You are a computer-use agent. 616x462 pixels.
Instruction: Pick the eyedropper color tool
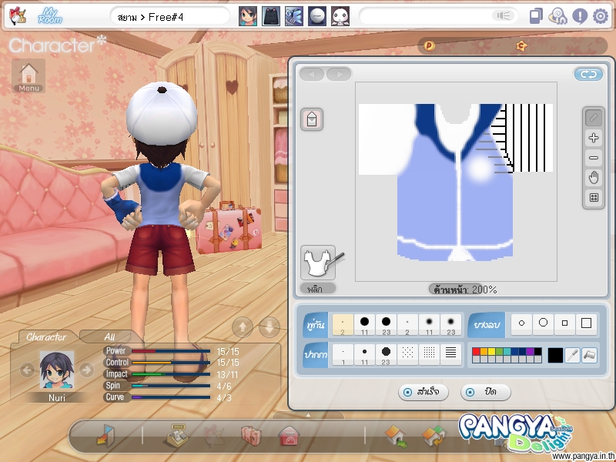[572, 355]
